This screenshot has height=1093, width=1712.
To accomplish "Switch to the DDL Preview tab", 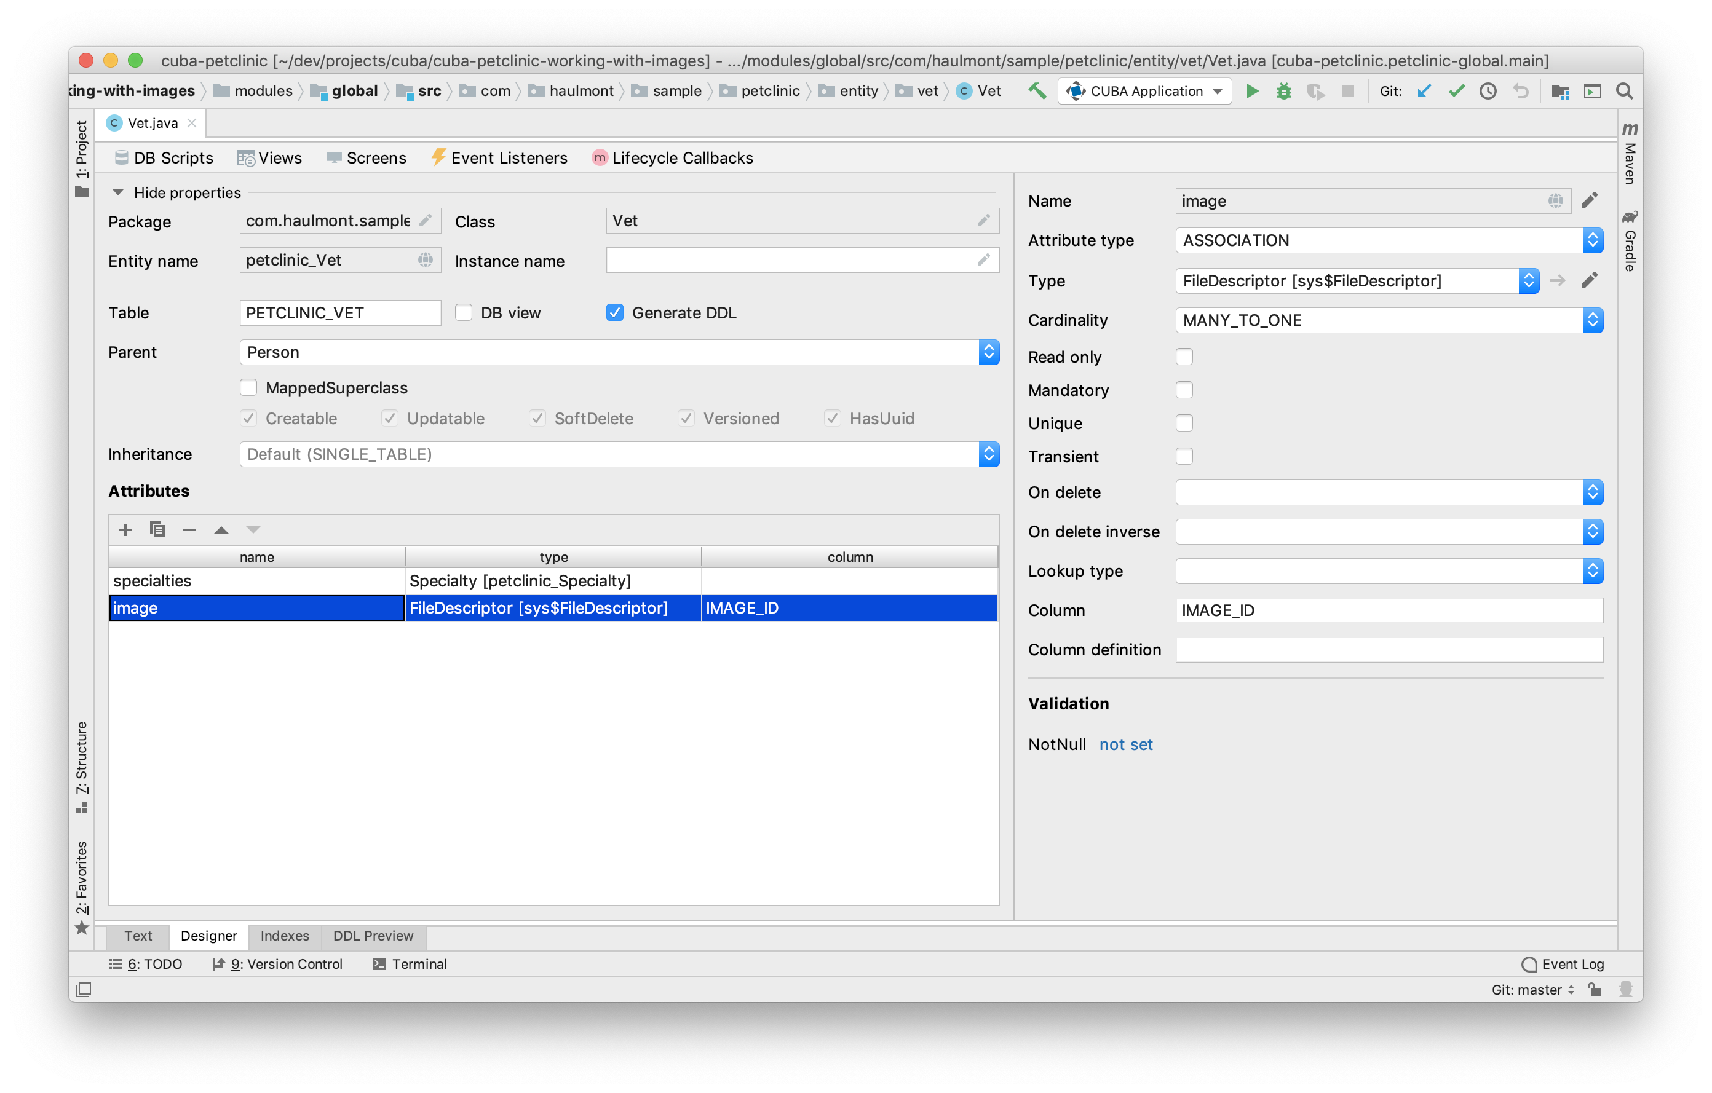I will coord(373,936).
